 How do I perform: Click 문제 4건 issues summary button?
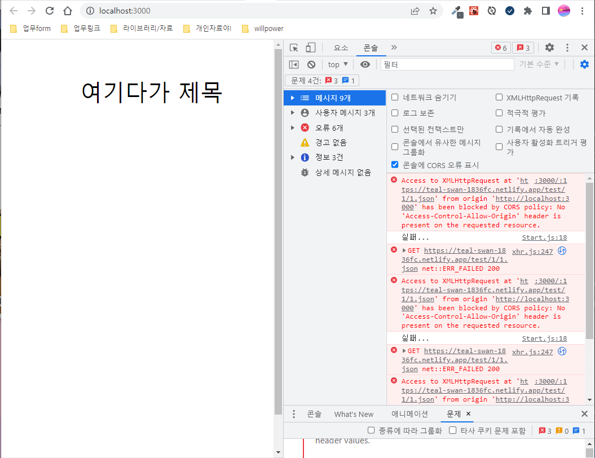[322, 81]
